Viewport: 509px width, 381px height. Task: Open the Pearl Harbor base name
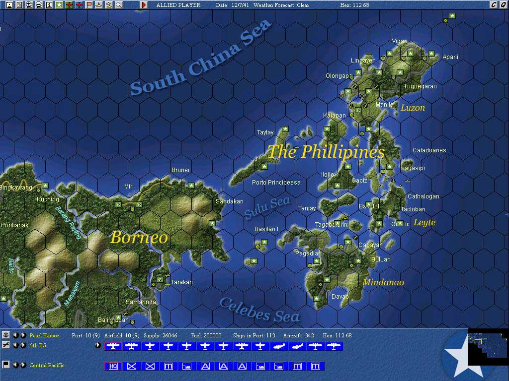44,335
